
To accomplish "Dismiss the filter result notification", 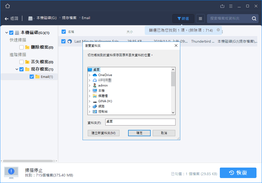I will click(x=218, y=30).
